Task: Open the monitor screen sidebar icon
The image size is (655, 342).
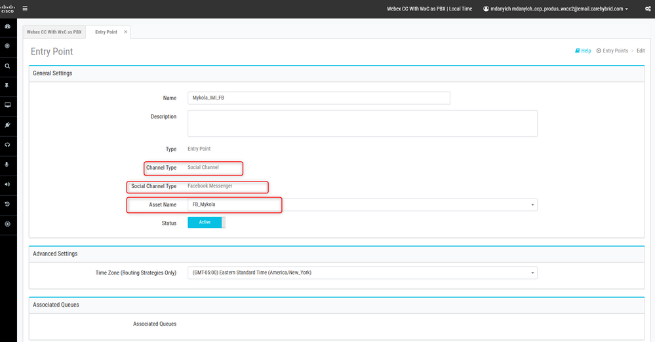Action: (7, 105)
